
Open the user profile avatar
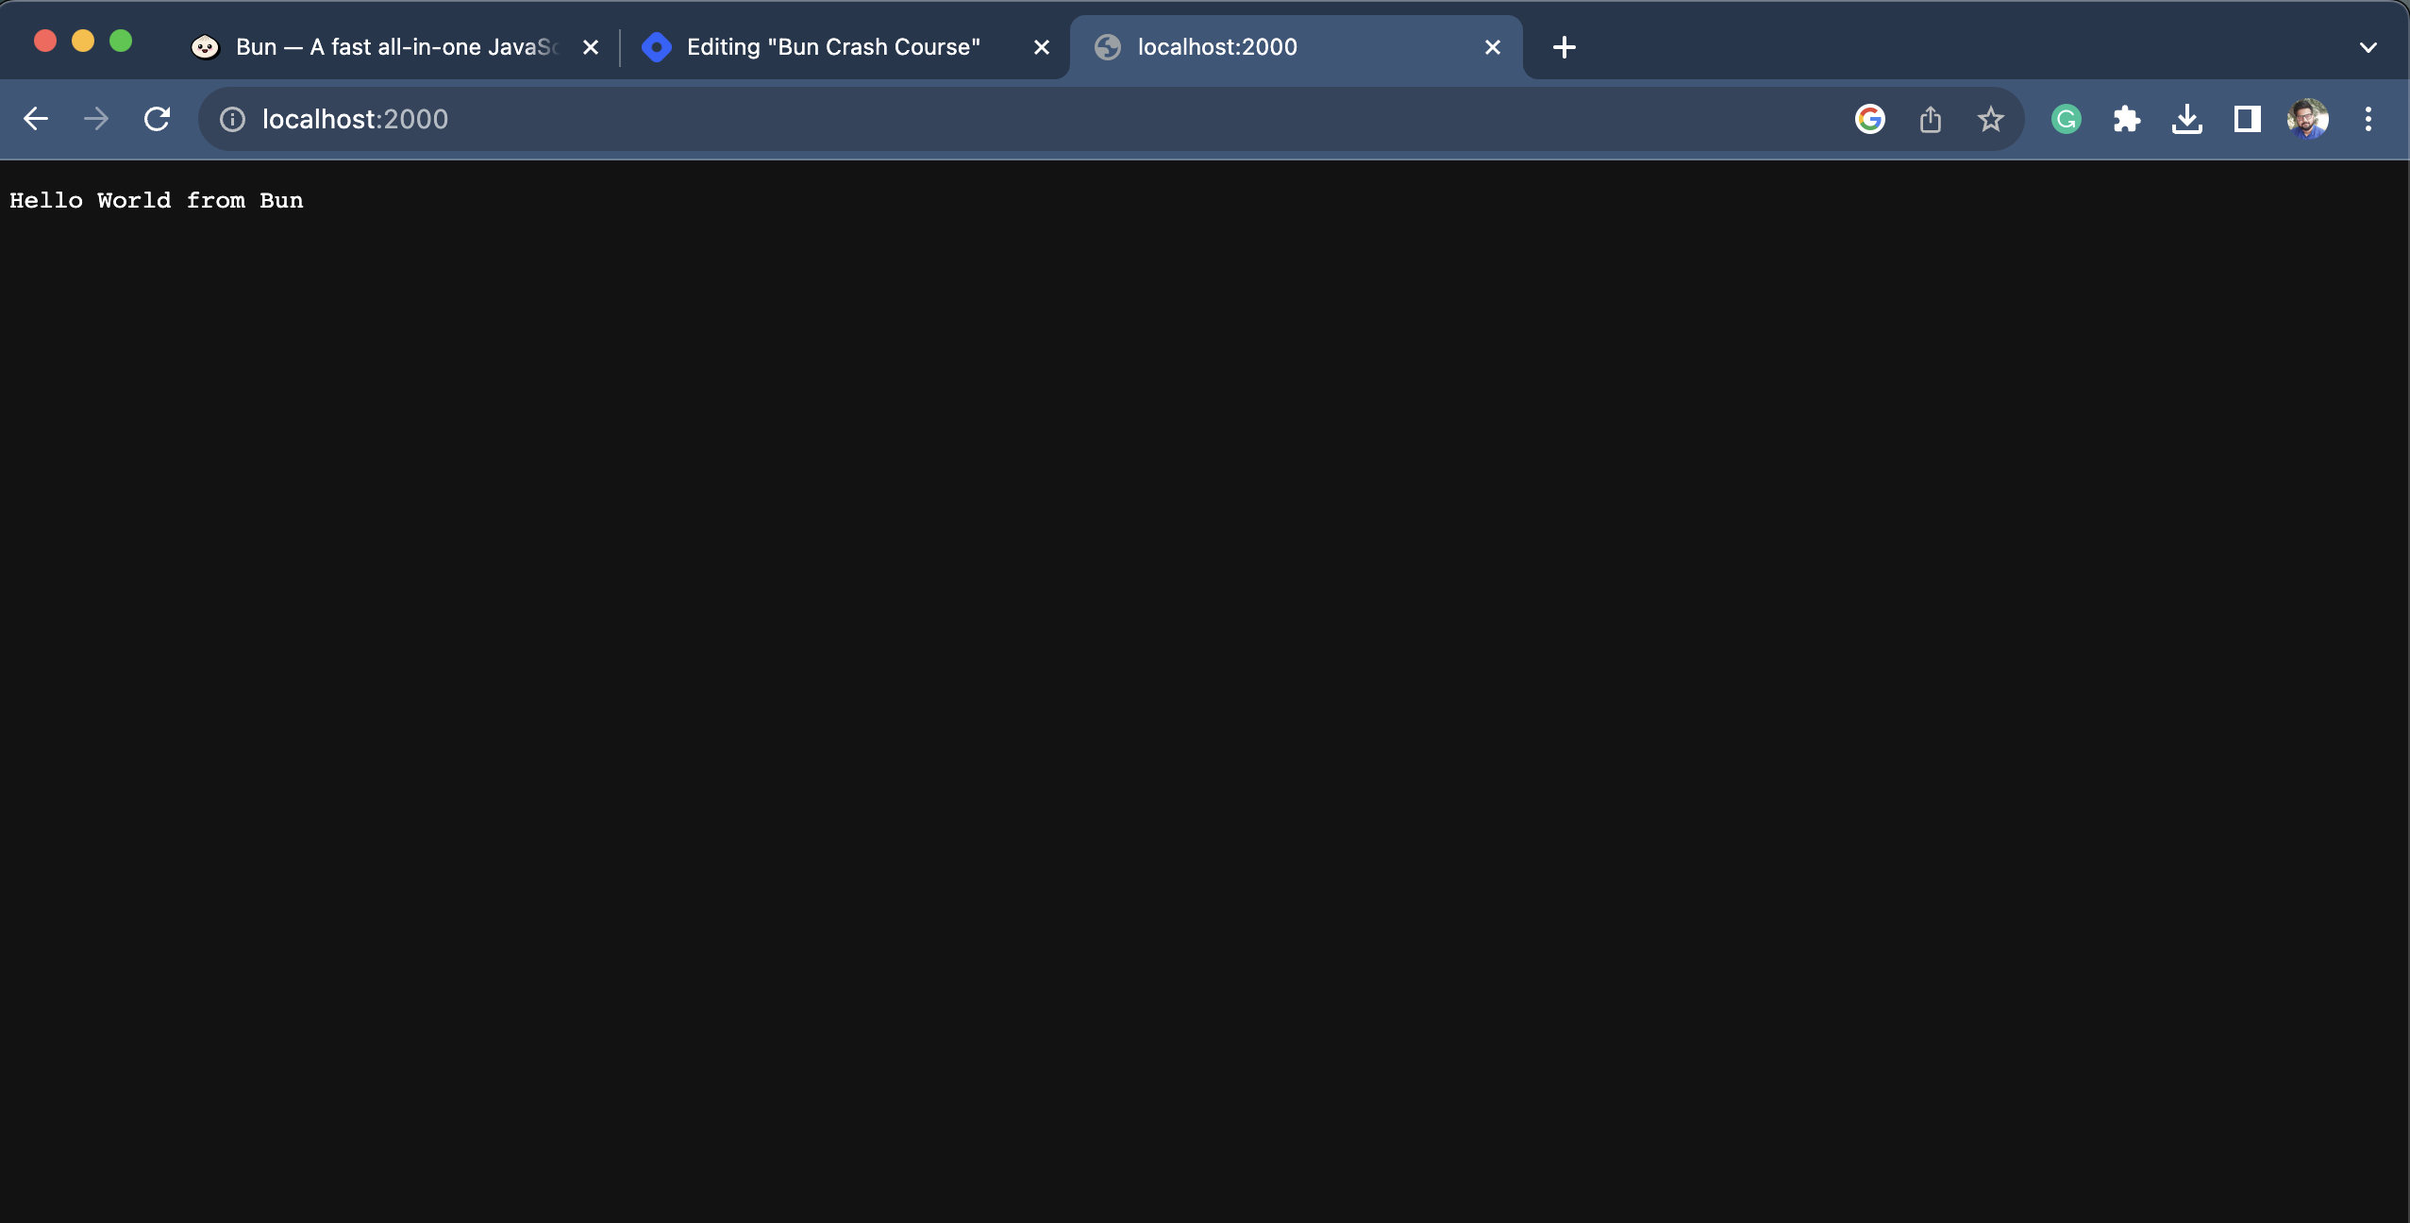tap(2307, 119)
